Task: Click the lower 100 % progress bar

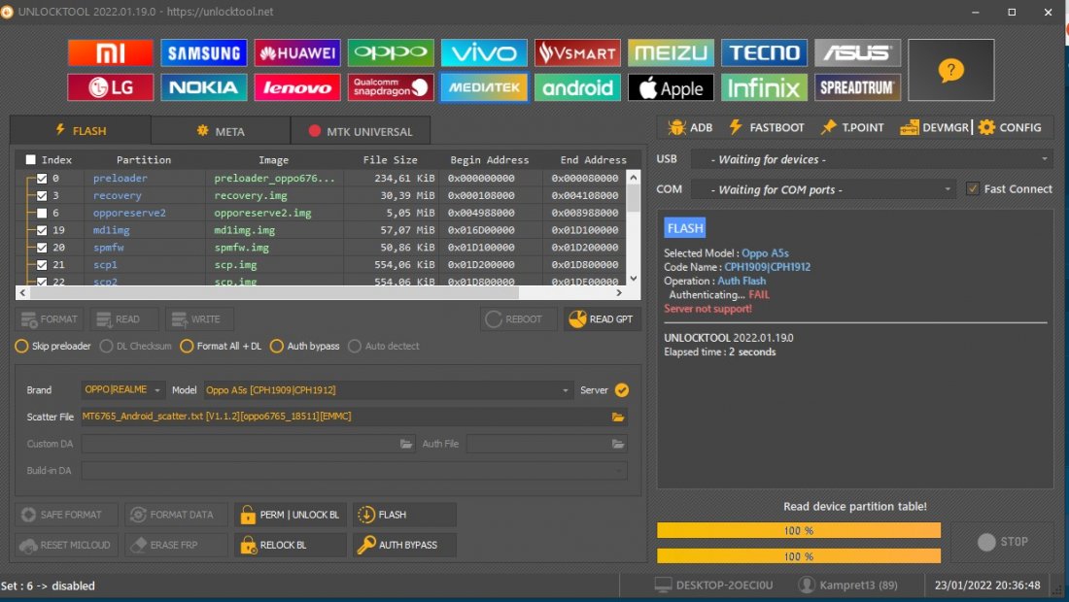Action: pos(798,556)
